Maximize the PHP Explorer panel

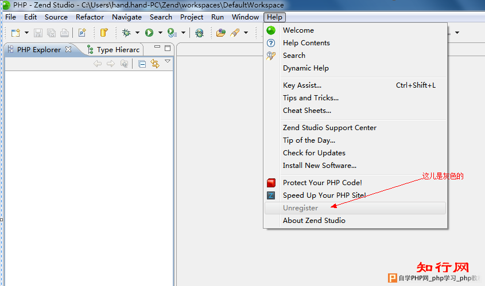[168, 48]
